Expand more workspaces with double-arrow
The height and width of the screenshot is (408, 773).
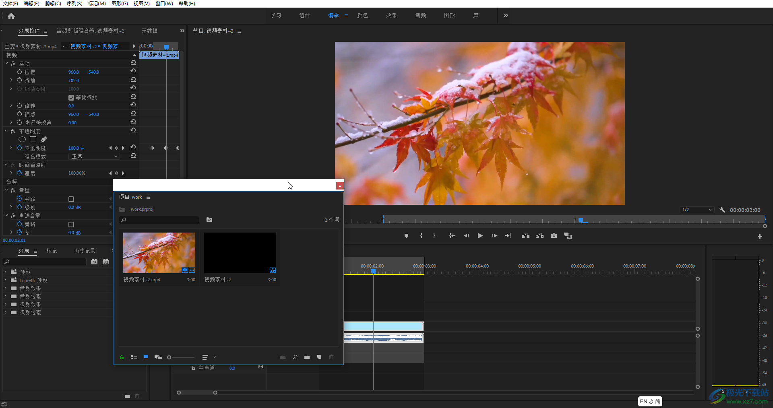pos(506,15)
